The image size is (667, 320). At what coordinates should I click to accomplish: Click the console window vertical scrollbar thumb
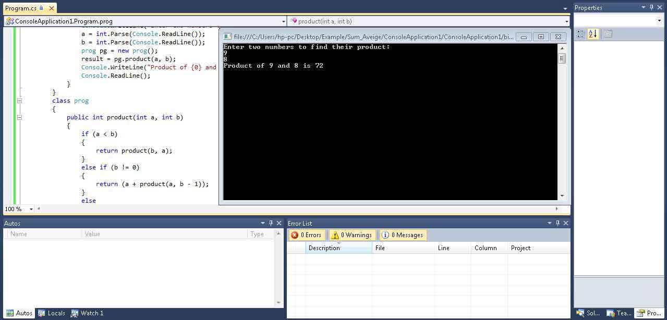click(562, 58)
